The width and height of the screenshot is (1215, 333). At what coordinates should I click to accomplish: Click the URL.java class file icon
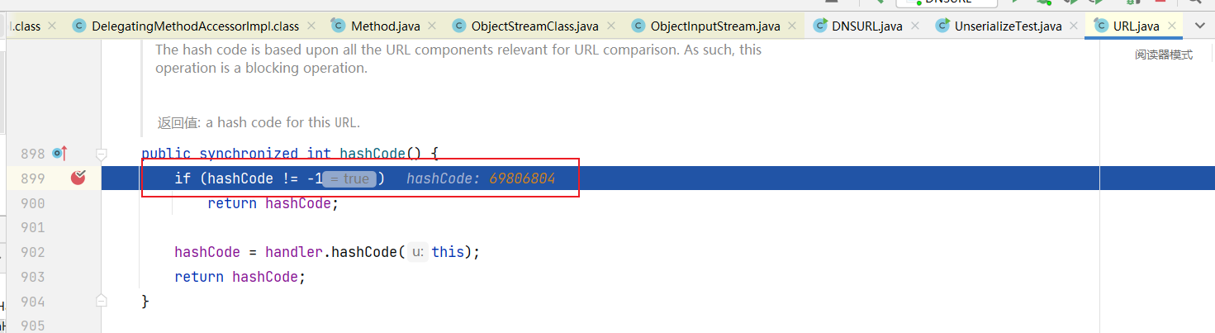1101,26
